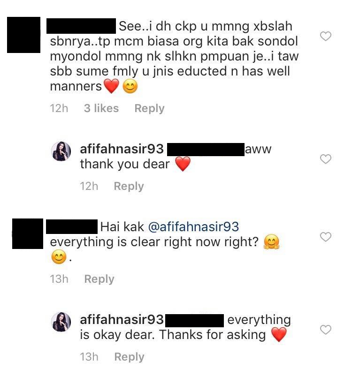This screenshot has width=352, height=369.
Task: Like the 'everything is okay dear' reply heart
Action: [x=326, y=330]
